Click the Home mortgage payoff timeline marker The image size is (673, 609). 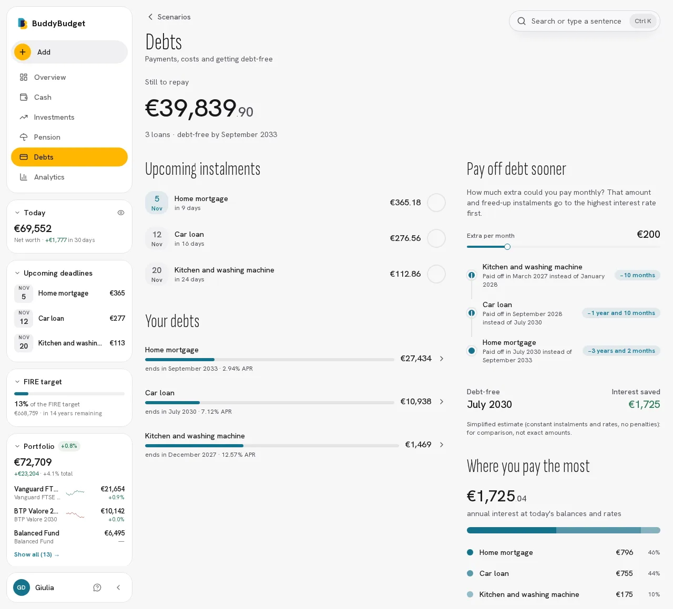472,351
